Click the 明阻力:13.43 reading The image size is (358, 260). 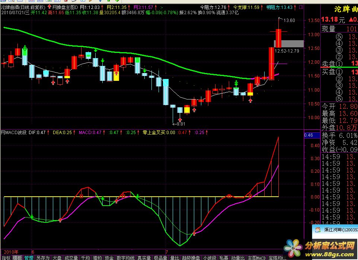tap(279, 7)
